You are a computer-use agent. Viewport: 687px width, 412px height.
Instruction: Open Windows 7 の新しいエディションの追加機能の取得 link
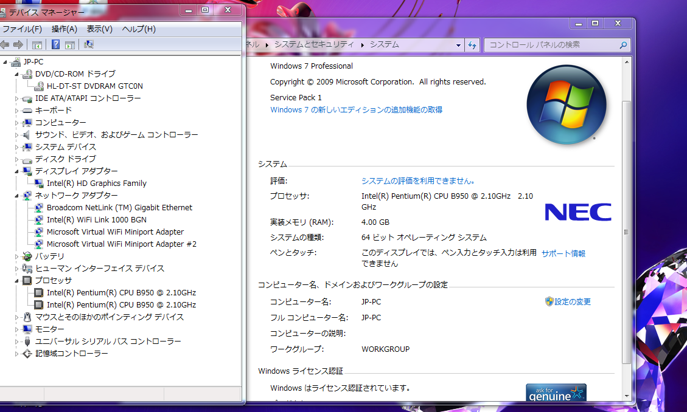[356, 110]
